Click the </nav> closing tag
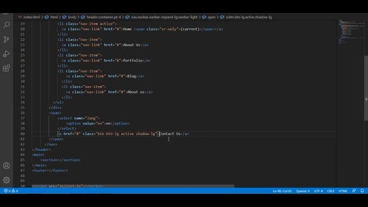This screenshot has width=368, height=207. (x=51, y=144)
